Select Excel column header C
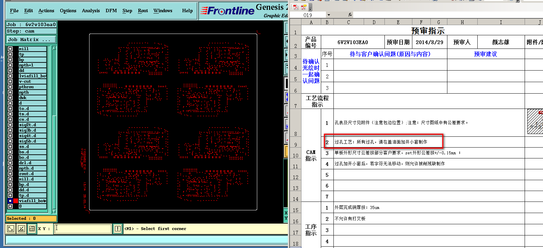543x248 pixels. point(348,22)
